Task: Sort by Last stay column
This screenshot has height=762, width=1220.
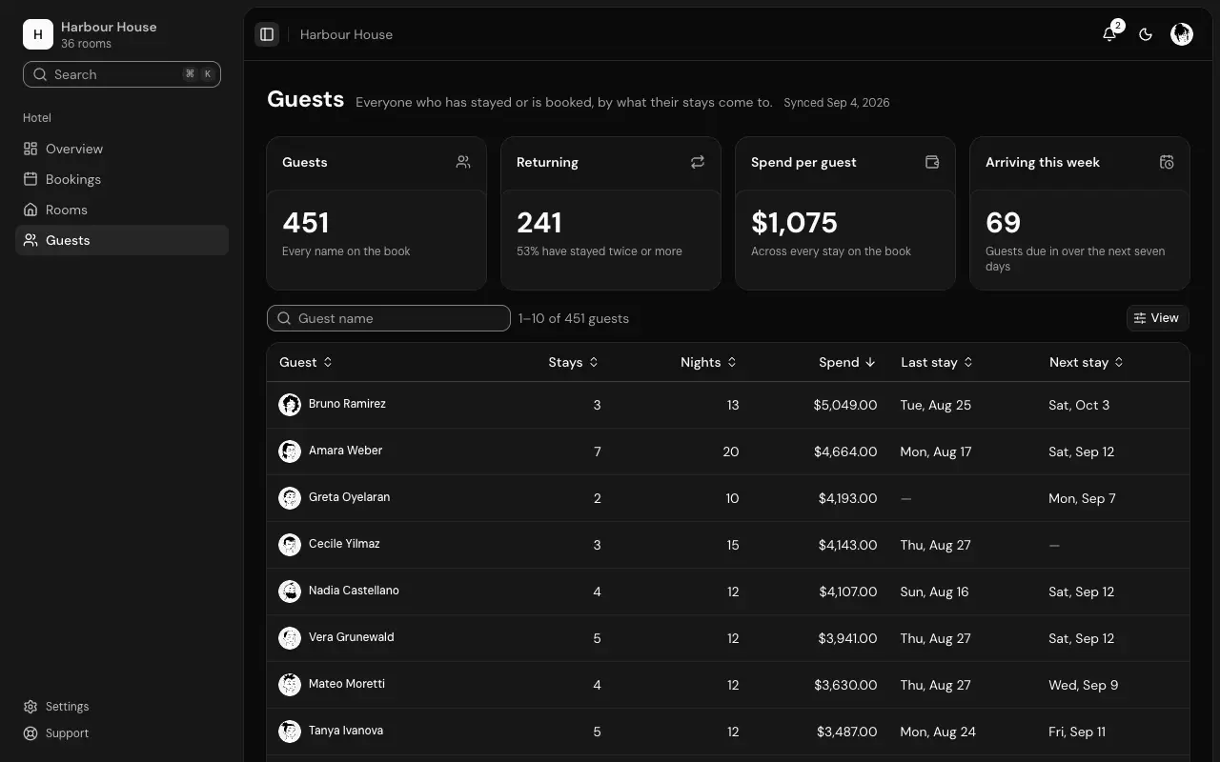Action: tap(937, 362)
